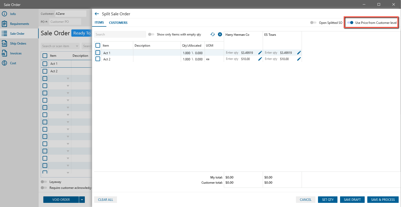Click the SAVE & PROCESS button
401x207 pixels.
(x=383, y=199)
